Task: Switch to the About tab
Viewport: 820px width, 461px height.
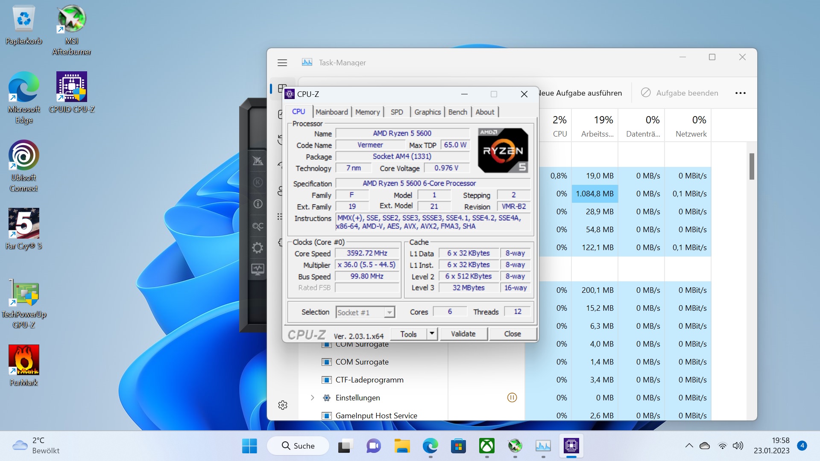Action: pos(485,112)
